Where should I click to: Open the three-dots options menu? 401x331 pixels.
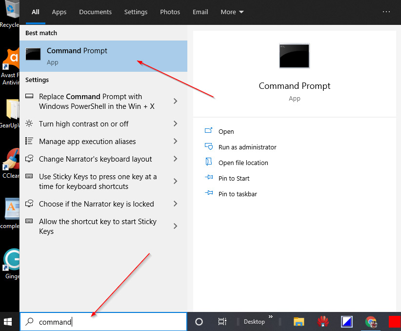(386, 12)
